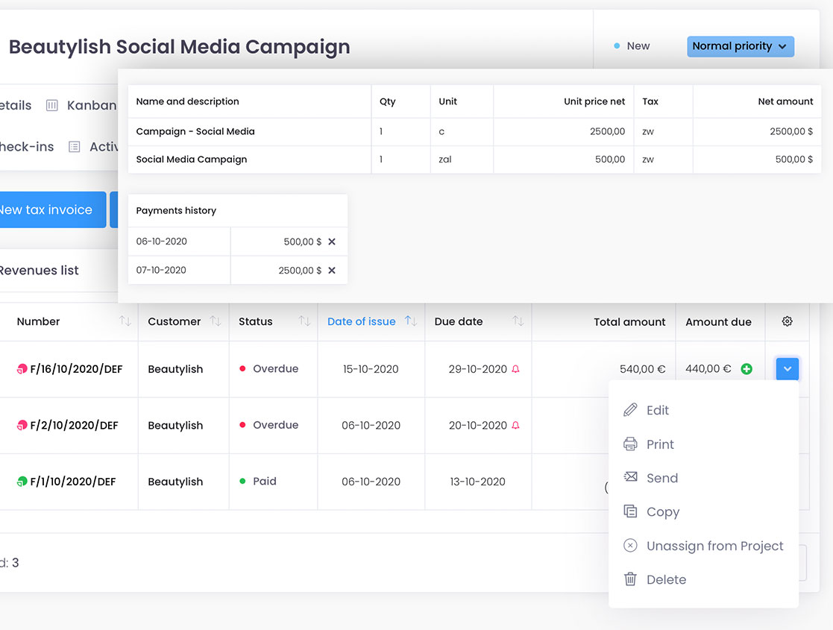Image resolution: width=833 pixels, height=630 pixels.
Task: Open table settings gear icon
Action: point(788,321)
